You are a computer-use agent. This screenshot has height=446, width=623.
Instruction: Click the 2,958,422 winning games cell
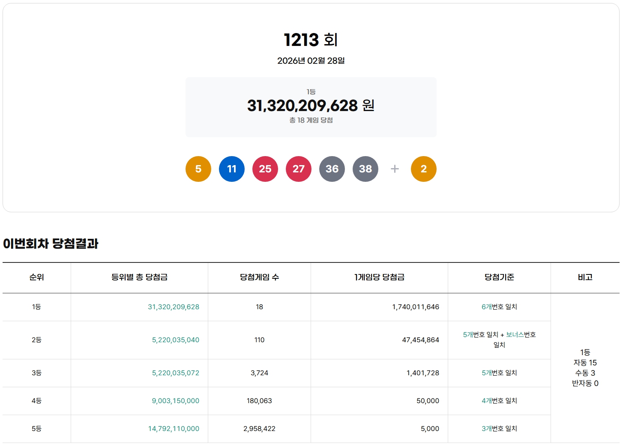260,429
